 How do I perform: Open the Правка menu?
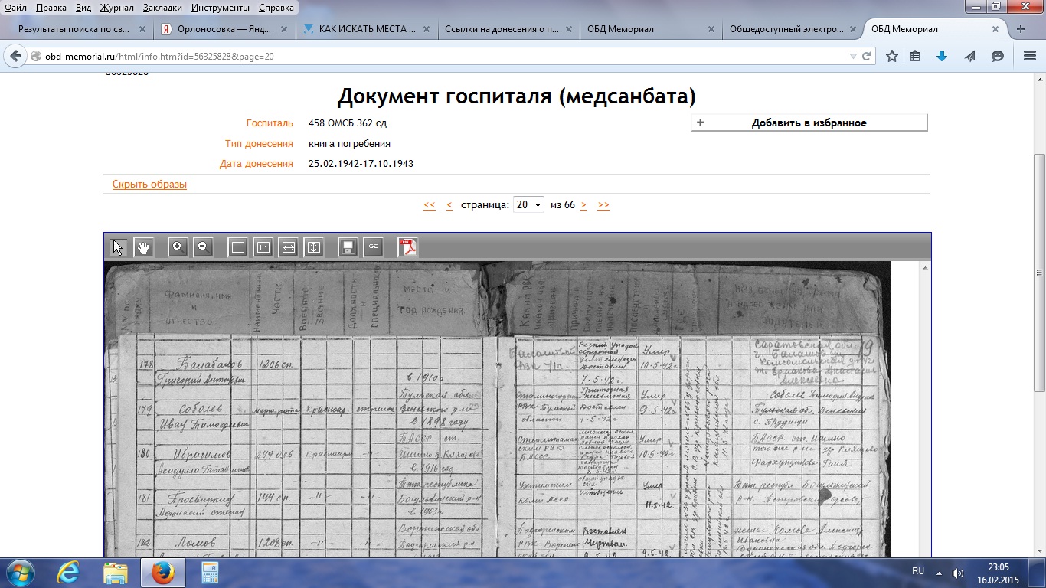point(51,8)
